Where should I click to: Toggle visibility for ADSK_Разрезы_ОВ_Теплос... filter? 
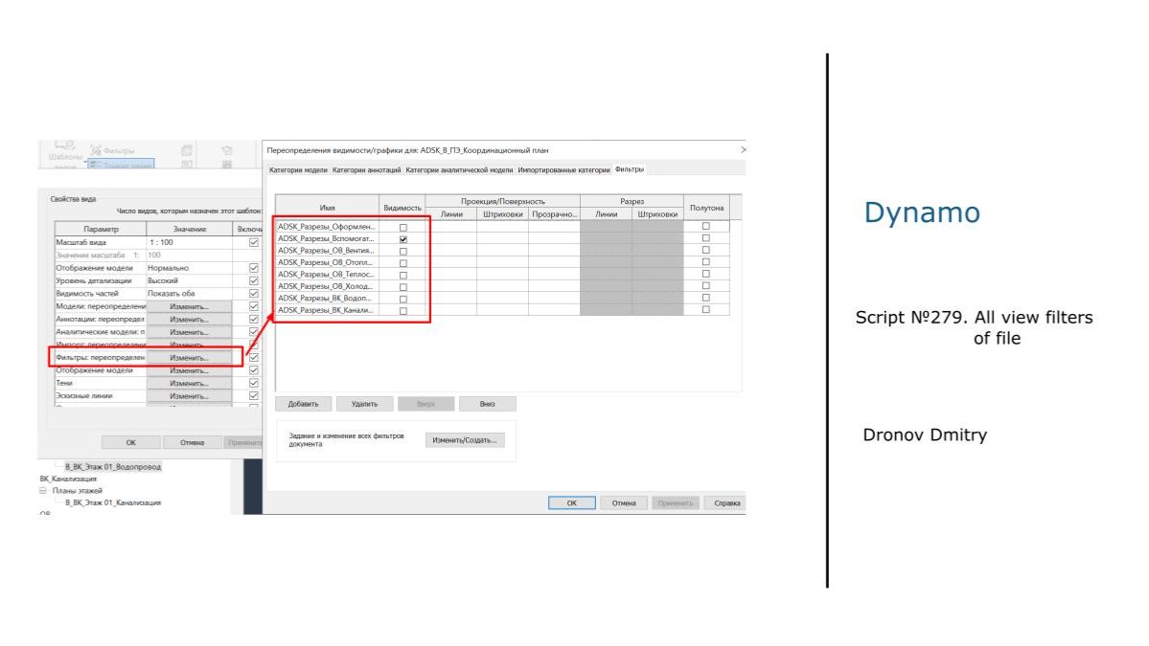point(403,275)
